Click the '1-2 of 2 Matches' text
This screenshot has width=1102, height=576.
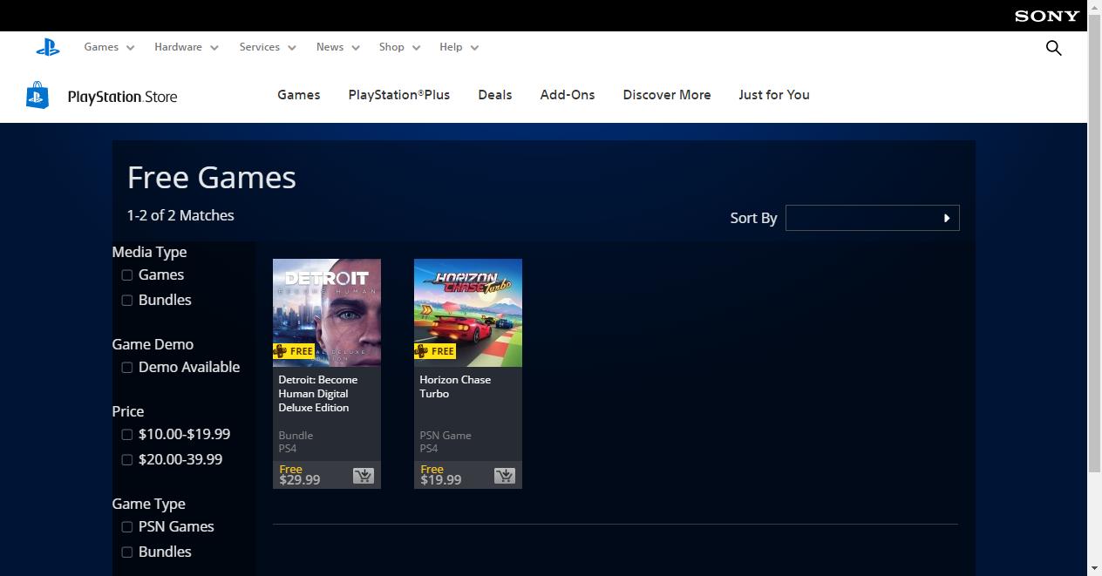(x=180, y=215)
